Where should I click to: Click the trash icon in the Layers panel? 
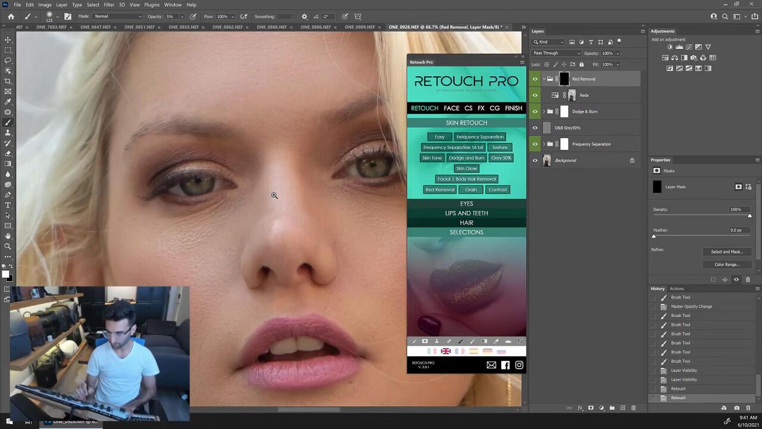pyautogui.click(x=633, y=408)
